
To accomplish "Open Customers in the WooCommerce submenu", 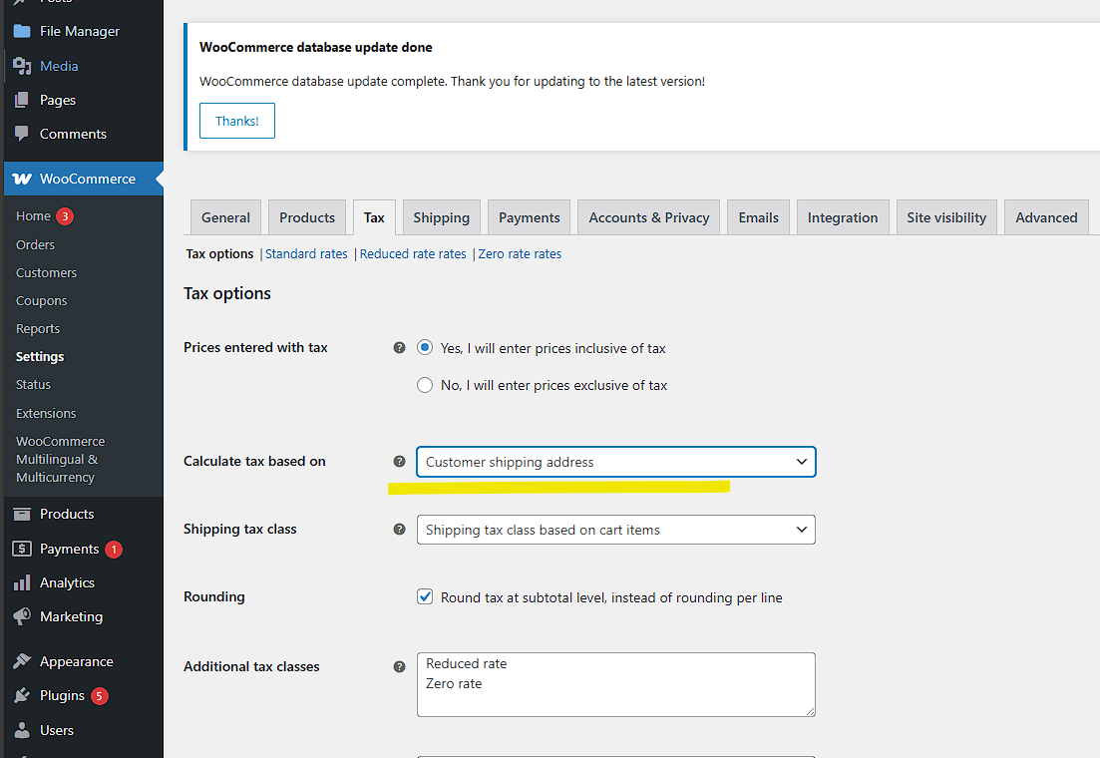I will [x=46, y=272].
